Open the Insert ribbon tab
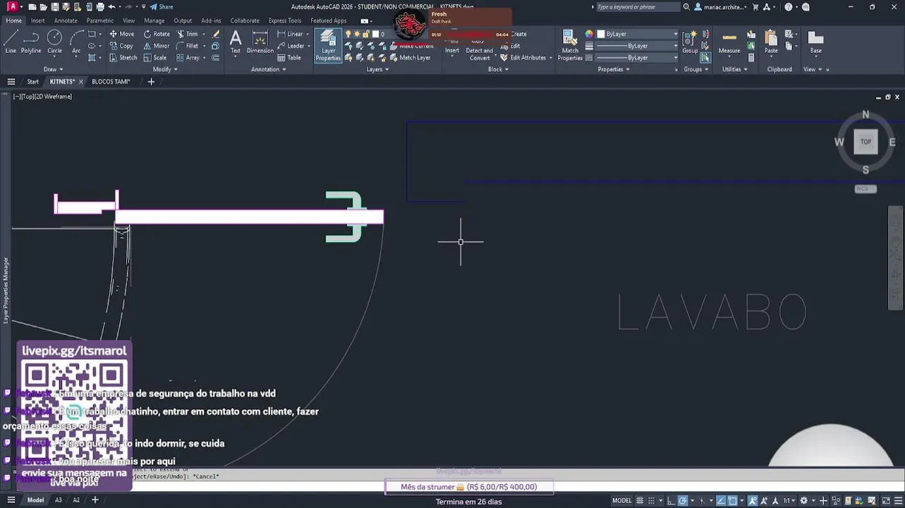Screen dimensions: 905x508 [37, 20]
